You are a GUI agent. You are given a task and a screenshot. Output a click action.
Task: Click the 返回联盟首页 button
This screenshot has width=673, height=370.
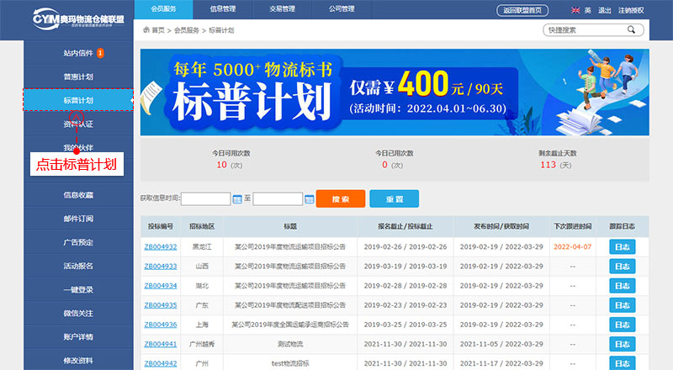click(x=523, y=10)
